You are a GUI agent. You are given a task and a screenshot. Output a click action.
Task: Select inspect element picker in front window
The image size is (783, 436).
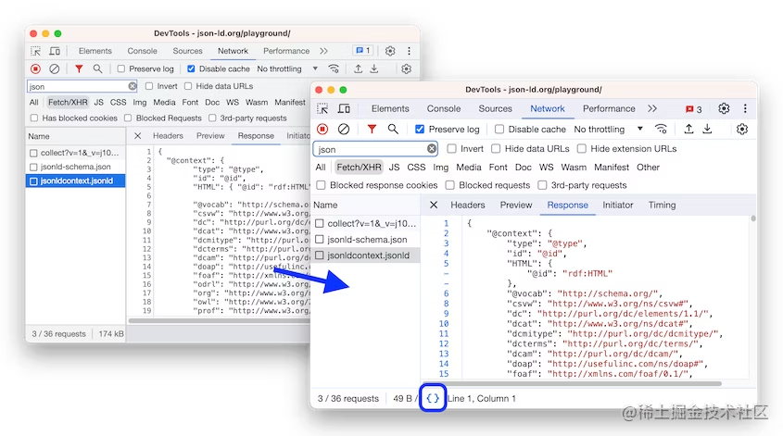[x=322, y=108]
